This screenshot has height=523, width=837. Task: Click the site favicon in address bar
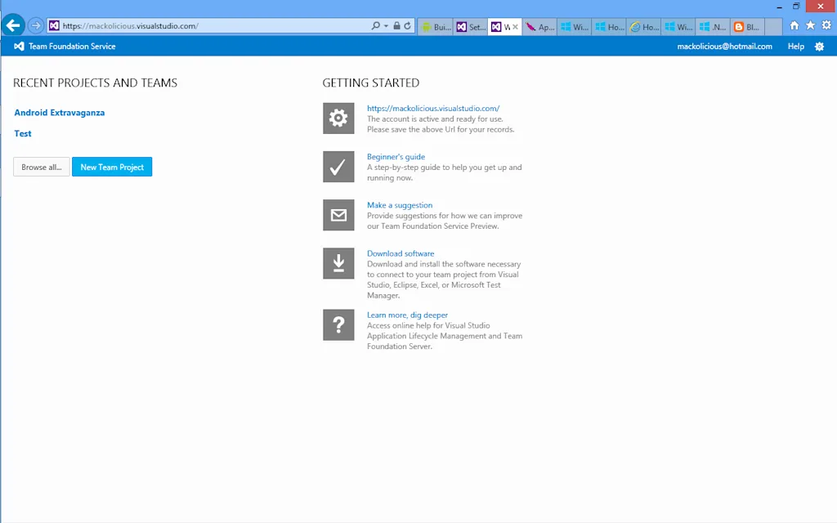click(x=54, y=25)
